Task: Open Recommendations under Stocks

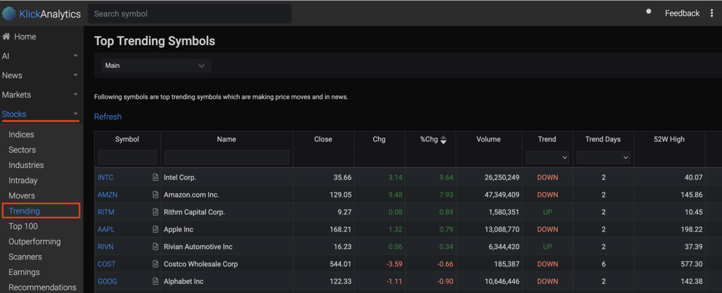Action: tap(43, 287)
